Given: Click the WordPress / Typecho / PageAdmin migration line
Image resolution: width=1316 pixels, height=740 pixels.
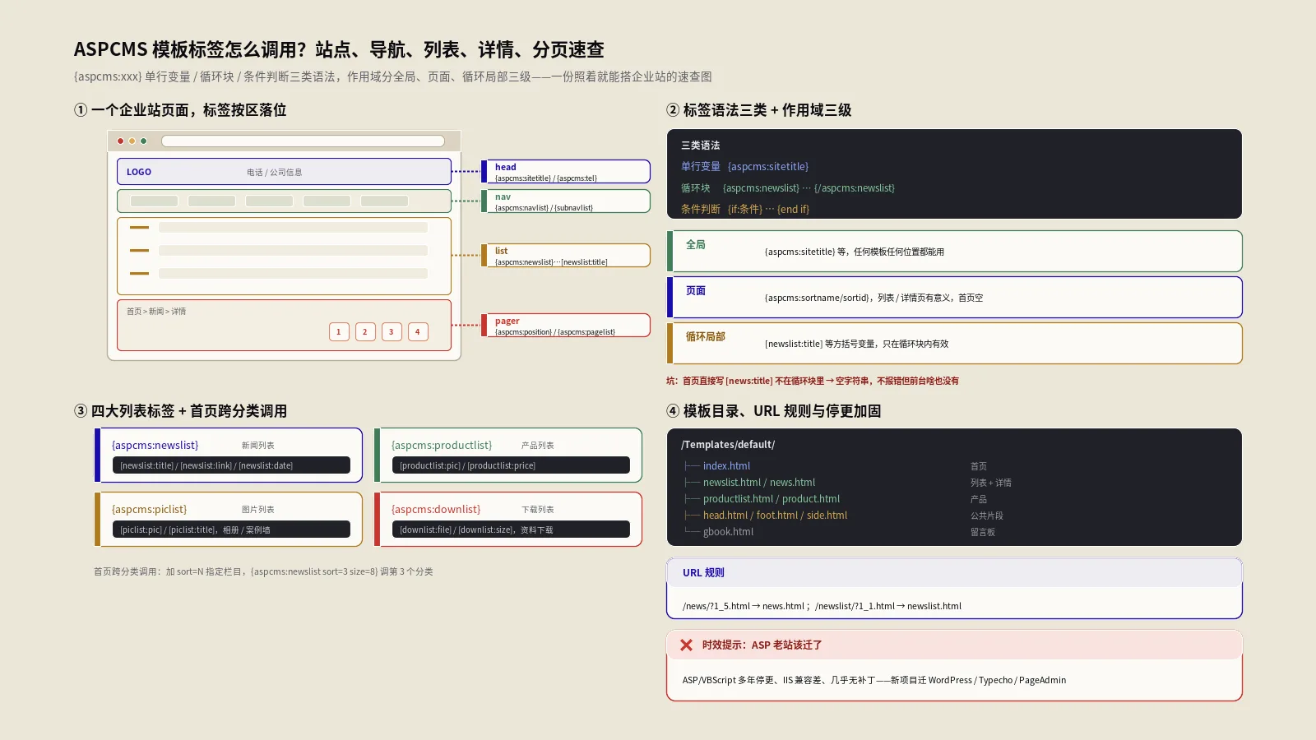Looking at the screenshot, I should point(873,680).
